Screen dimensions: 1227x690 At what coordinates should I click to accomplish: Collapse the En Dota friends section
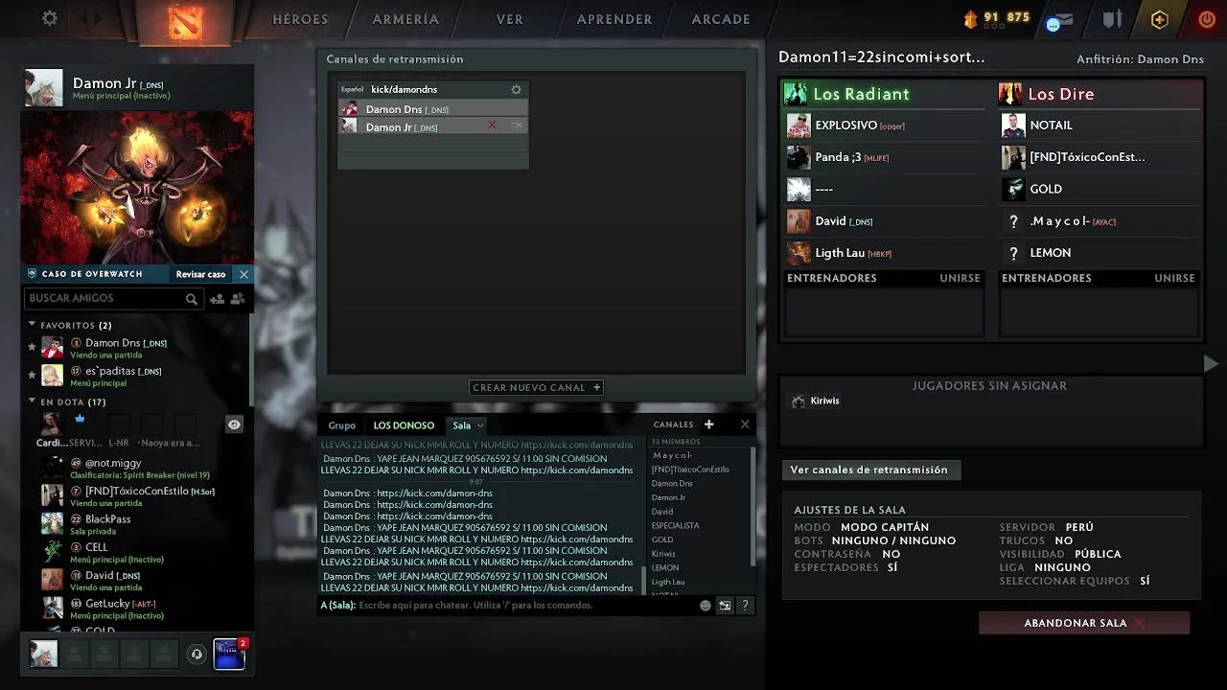tap(32, 402)
